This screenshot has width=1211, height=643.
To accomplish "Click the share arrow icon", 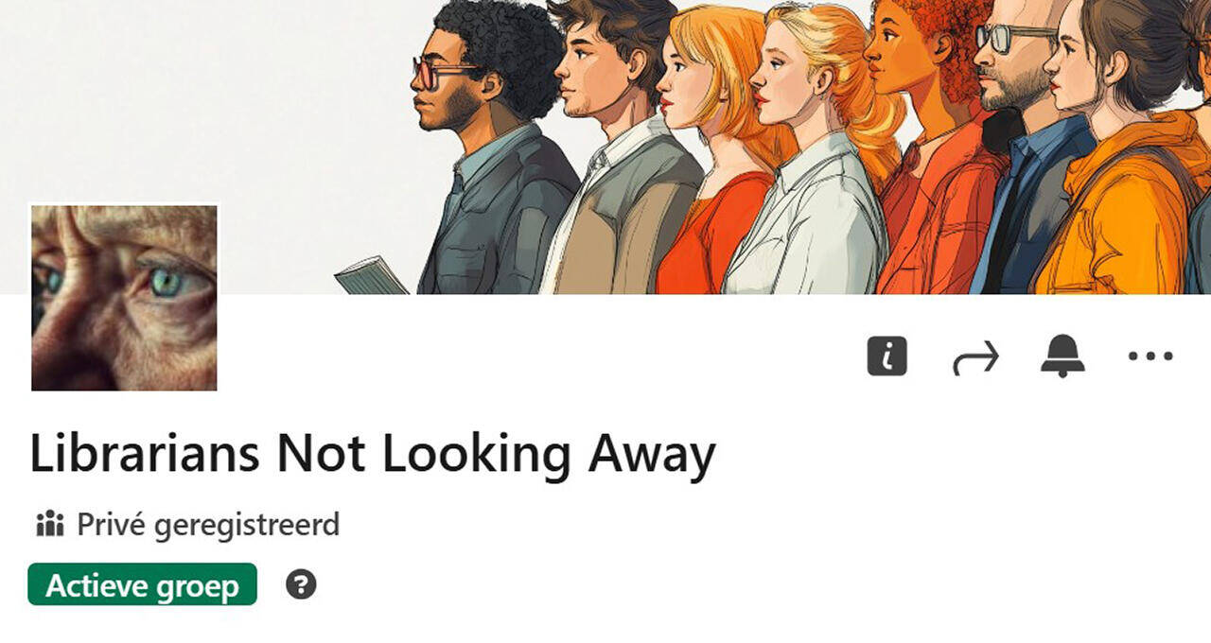I will [x=975, y=358].
